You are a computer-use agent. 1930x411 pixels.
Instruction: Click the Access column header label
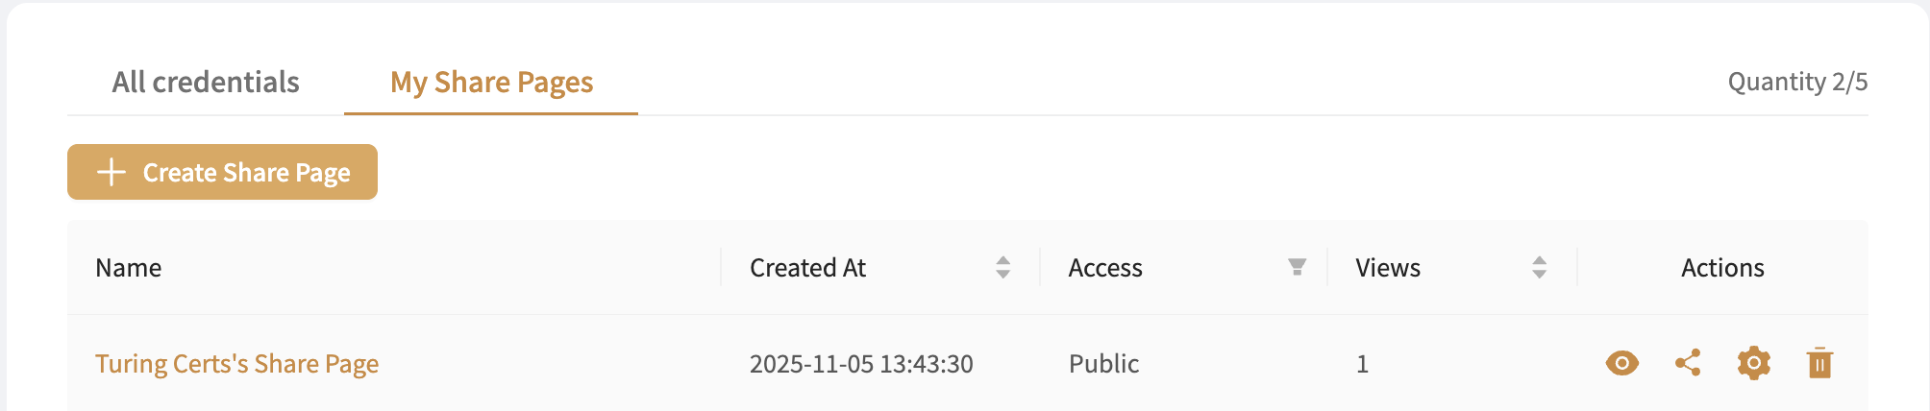point(1105,268)
